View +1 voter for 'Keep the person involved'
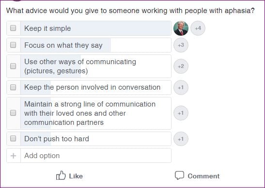 pyautogui.click(x=181, y=88)
